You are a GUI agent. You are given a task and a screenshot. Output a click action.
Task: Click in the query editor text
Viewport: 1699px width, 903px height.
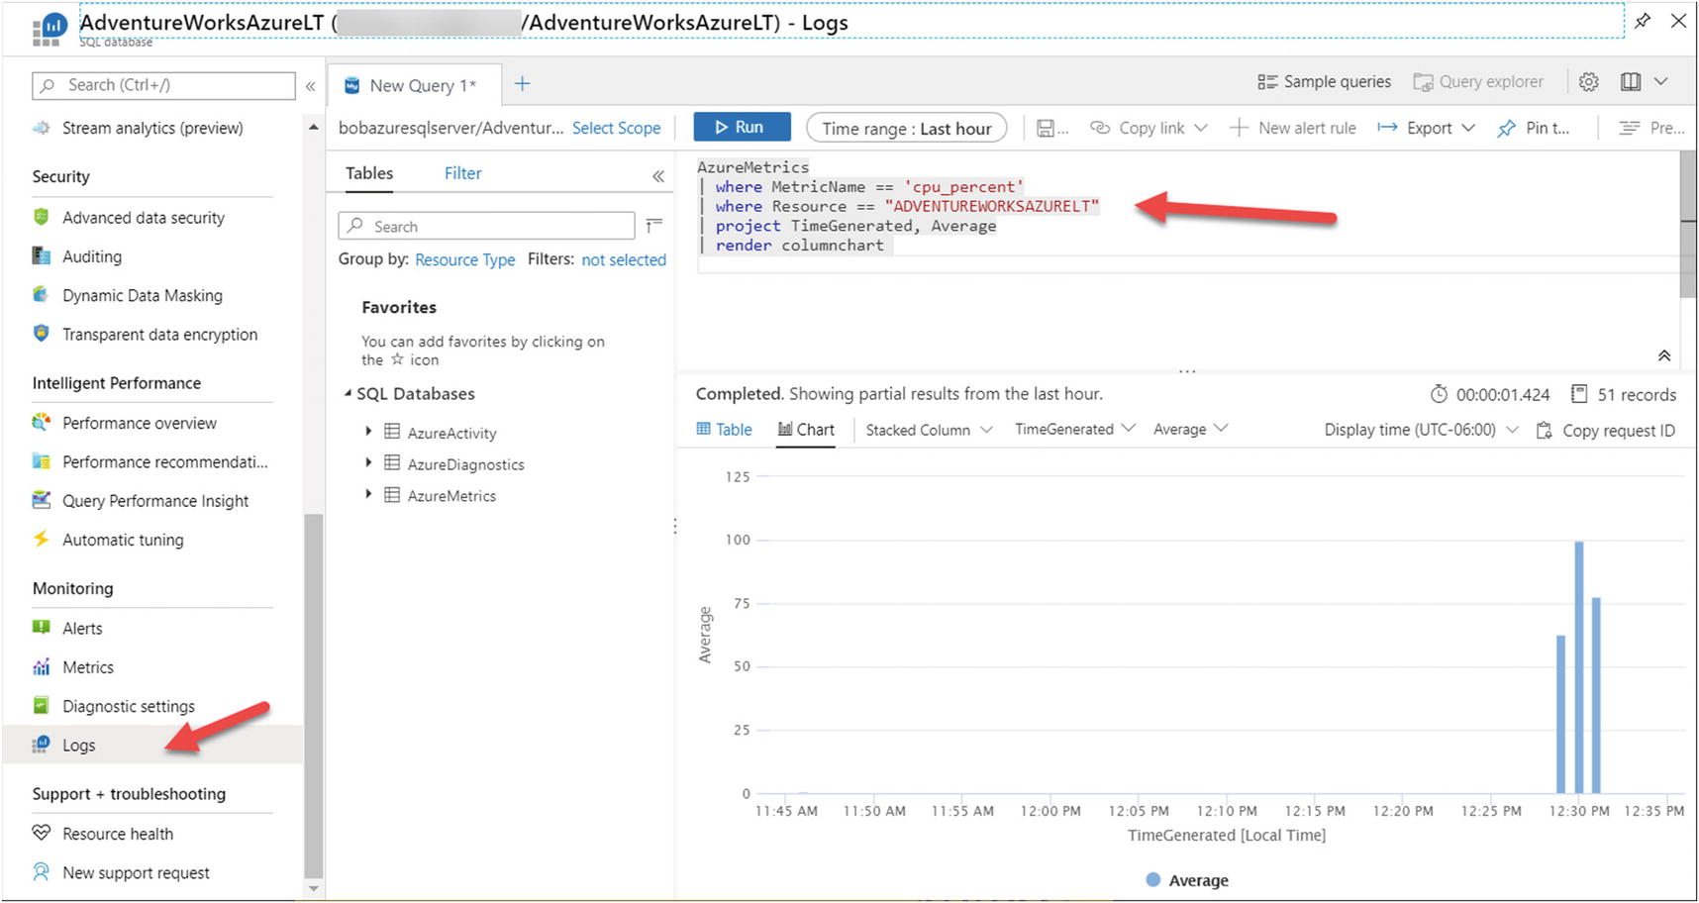(x=897, y=206)
